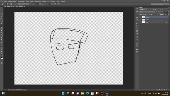Screen dimensions: 170x96
Task: Select the Type tool
Action: click(x=2, y=45)
